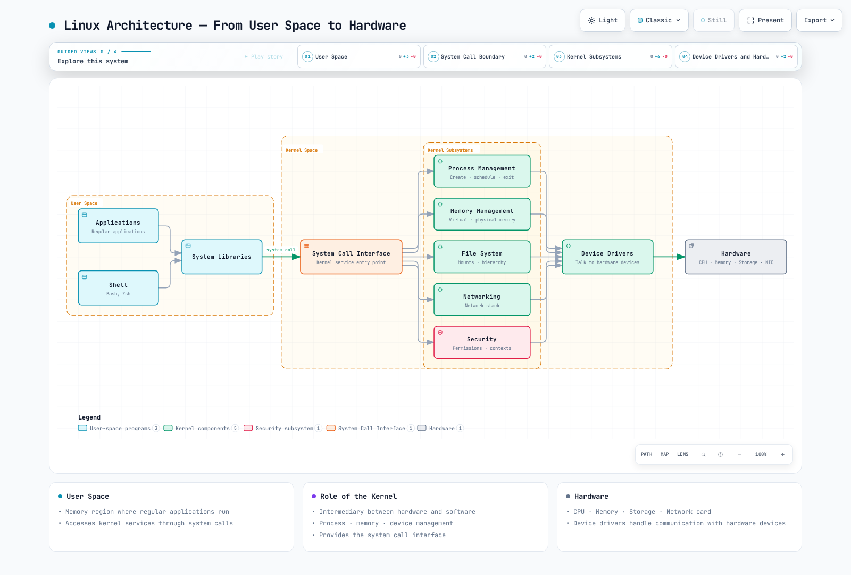
Task: Open the help question-mark icon
Action: point(720,455)
